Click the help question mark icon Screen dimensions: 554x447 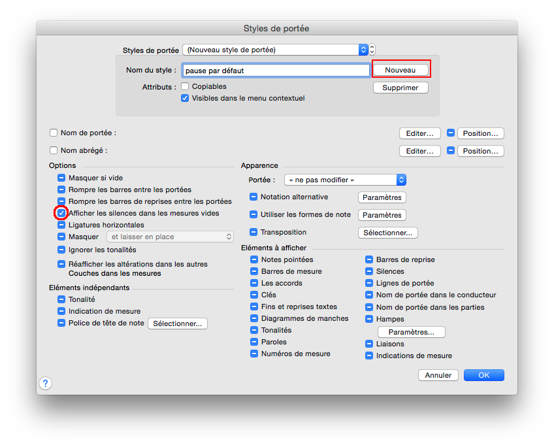[x=45, y=383]
